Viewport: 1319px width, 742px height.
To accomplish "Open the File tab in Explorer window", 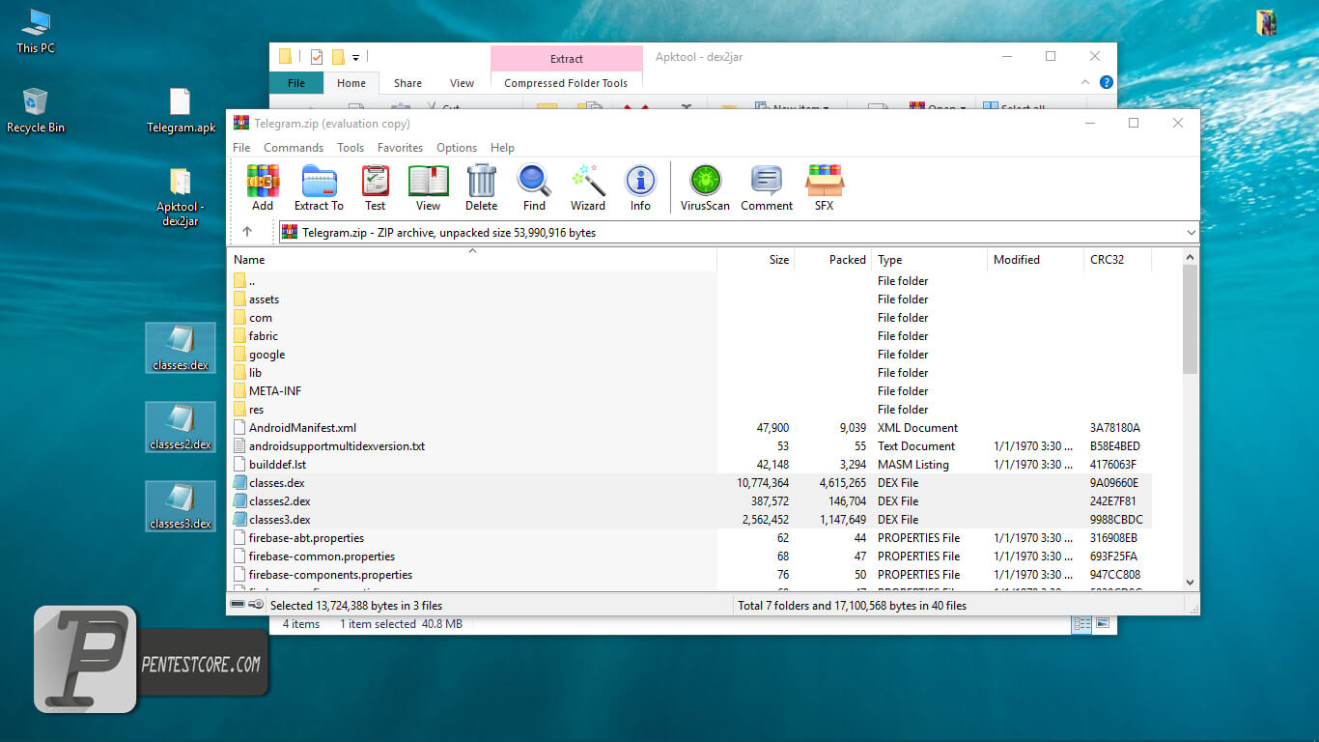I will click(296, 83).
